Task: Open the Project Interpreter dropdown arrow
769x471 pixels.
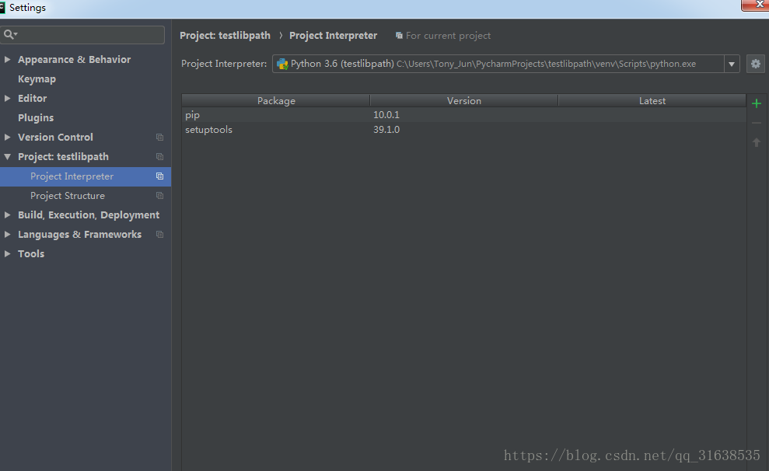Action: [731, 64]
